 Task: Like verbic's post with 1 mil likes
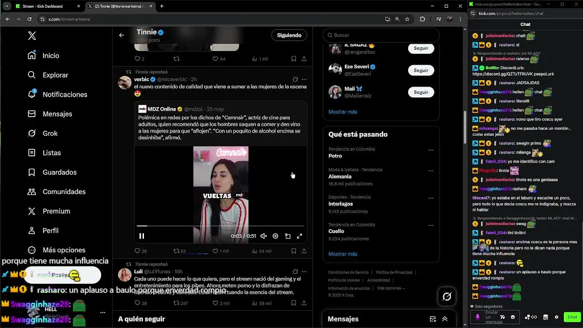tap(220, 251)
